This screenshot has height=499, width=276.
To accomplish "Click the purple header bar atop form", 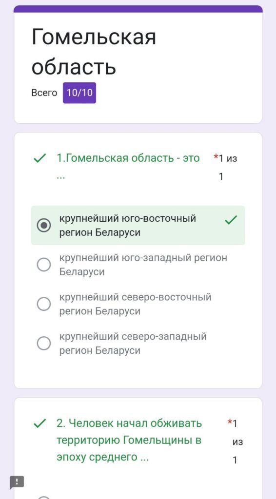I will [138, 9].
